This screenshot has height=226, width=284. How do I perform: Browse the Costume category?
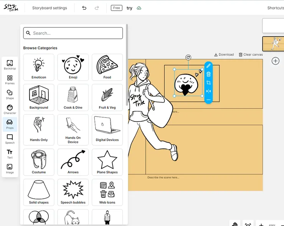point(39,162)
